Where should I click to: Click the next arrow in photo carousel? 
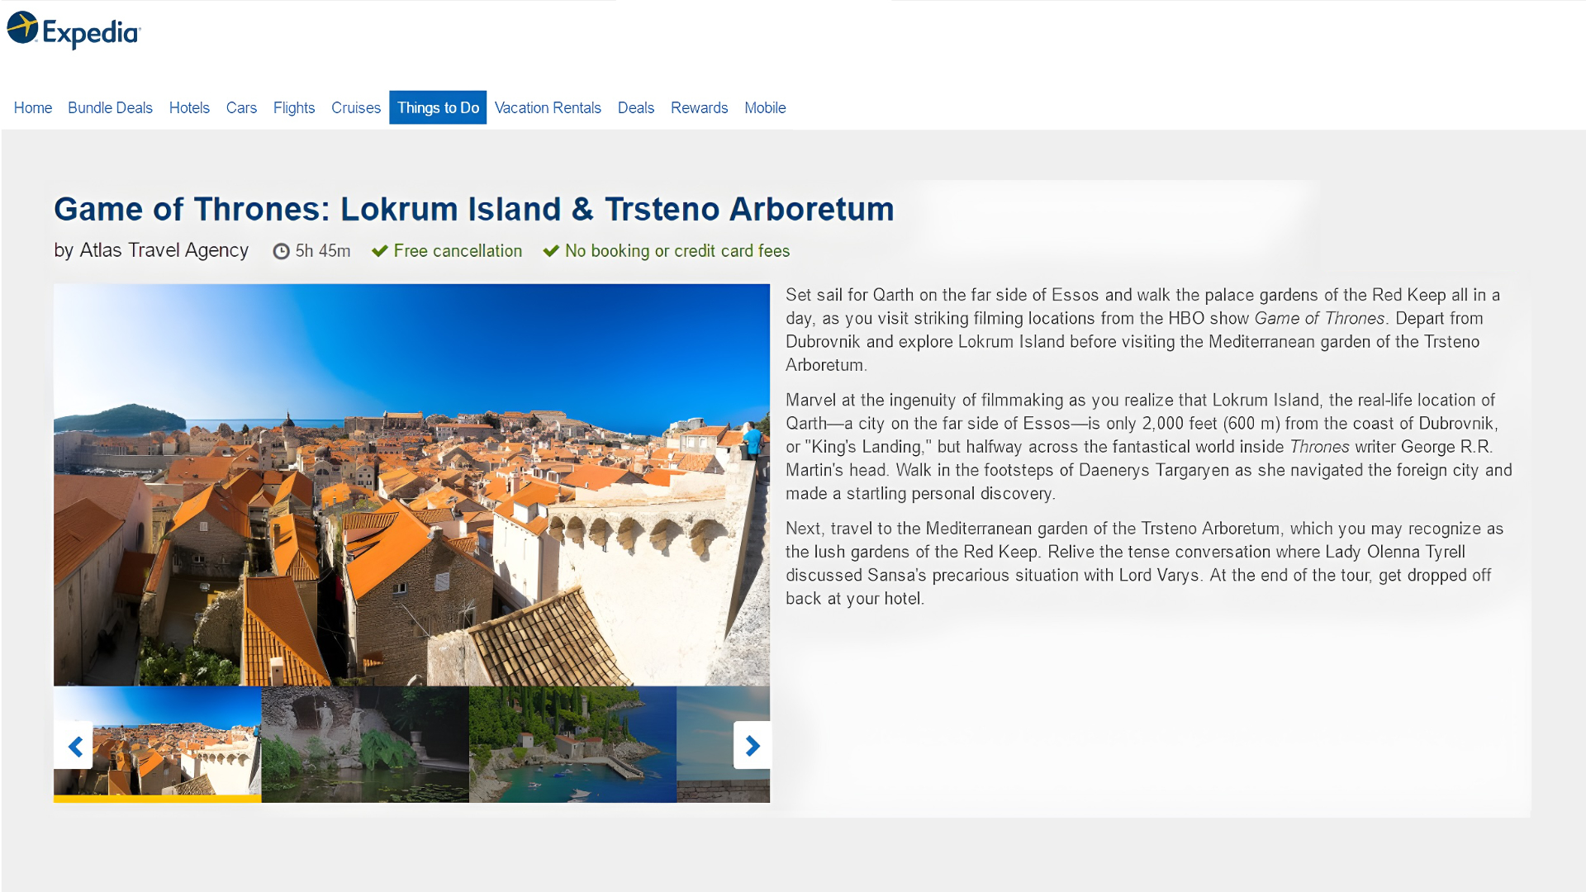(x=752, y=746)
